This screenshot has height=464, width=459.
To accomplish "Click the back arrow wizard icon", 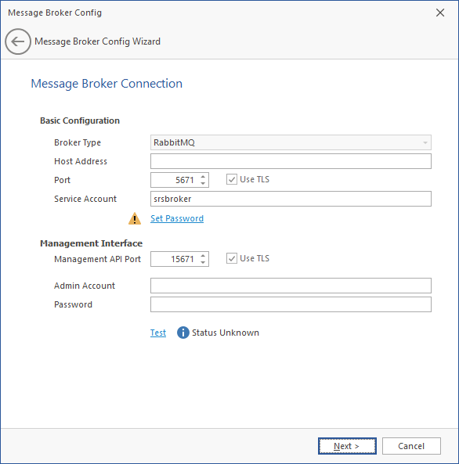I will tap(18, 41).
